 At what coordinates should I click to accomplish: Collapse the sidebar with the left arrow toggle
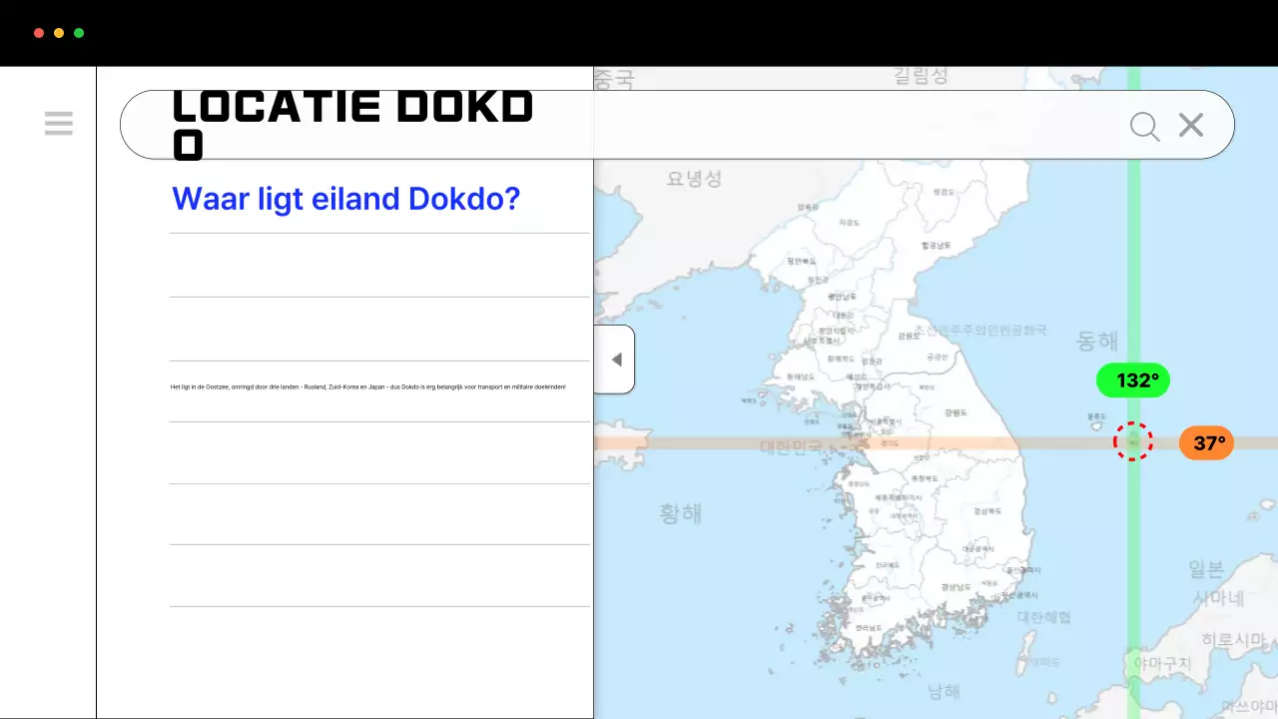pyautogui.click(x=616, y=359)
